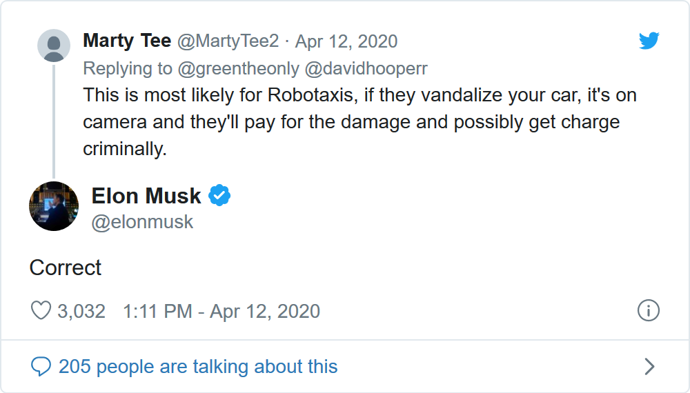Like the tweet with heart icon
Screen dimensions: 690x393
41,311
